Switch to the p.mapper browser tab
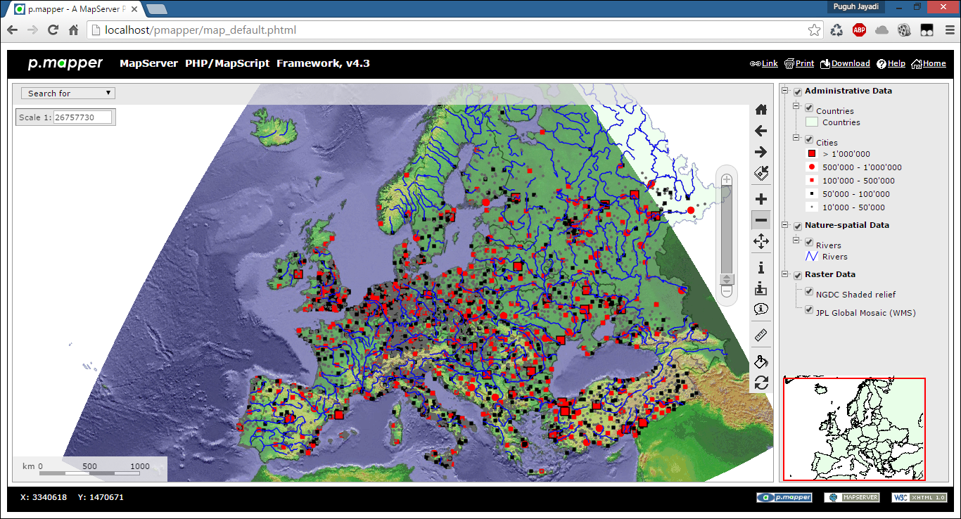 coord(70,8)
